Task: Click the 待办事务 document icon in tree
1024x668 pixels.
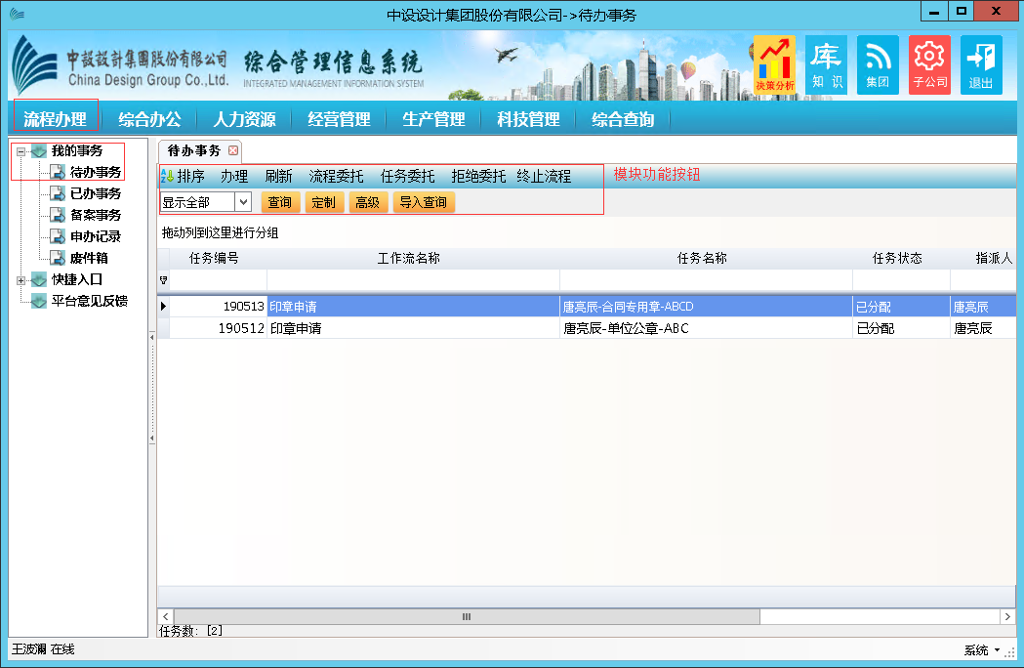Action: coord(59,172)
